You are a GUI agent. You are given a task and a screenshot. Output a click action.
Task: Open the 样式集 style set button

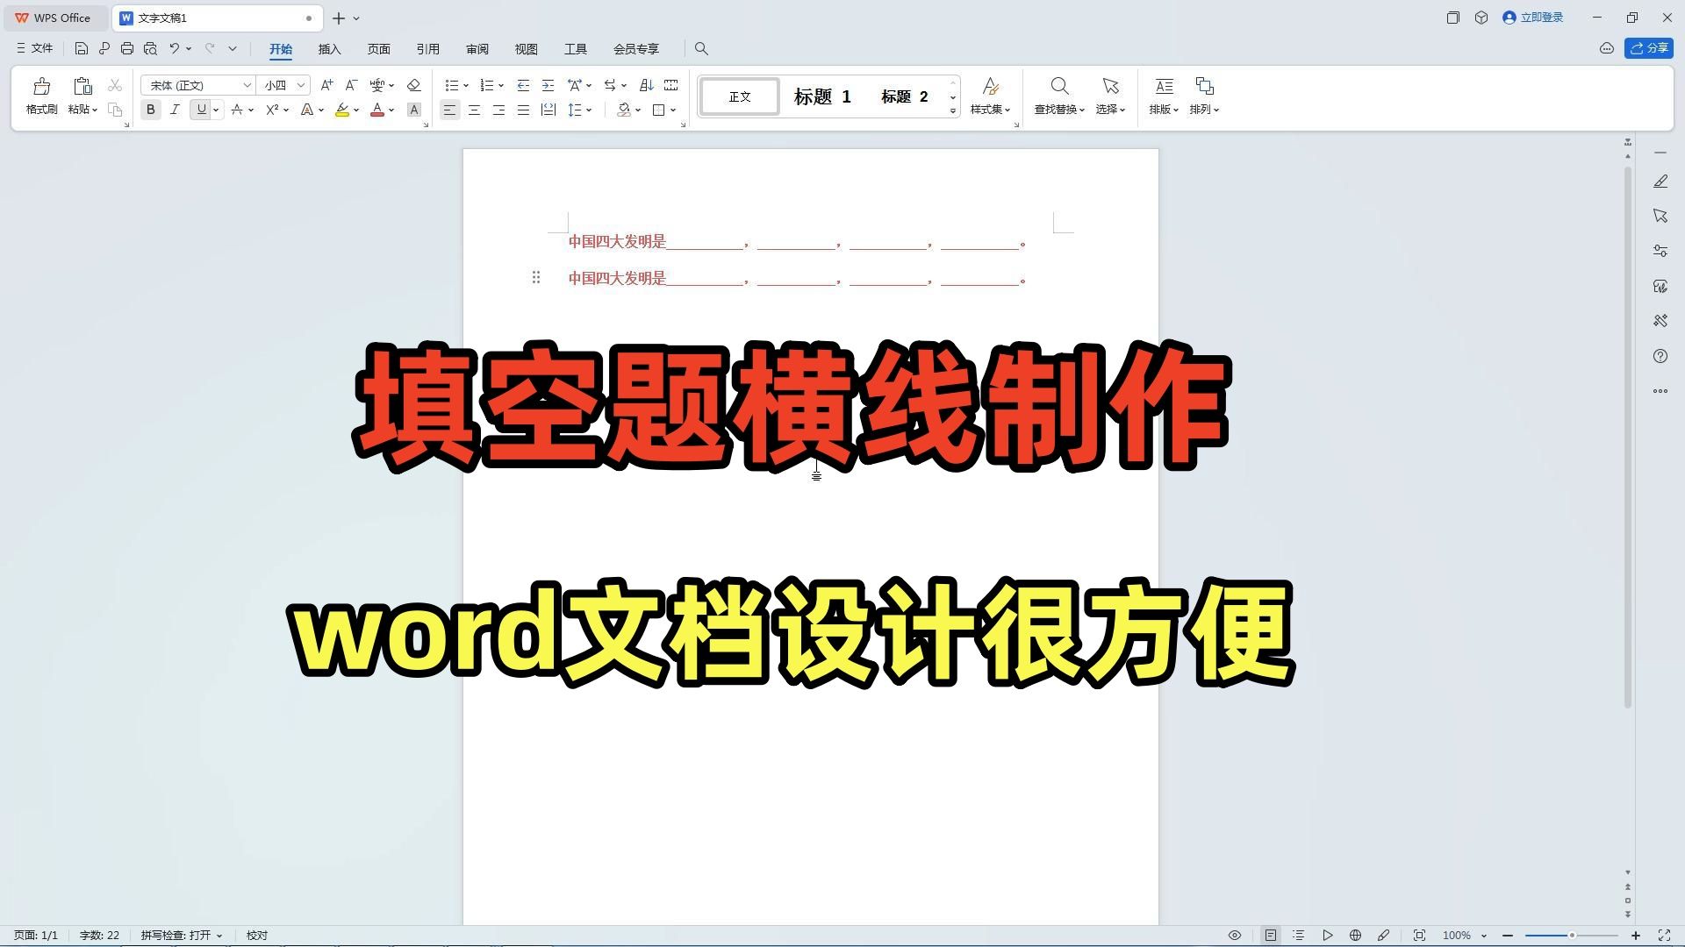click(990, 96)
